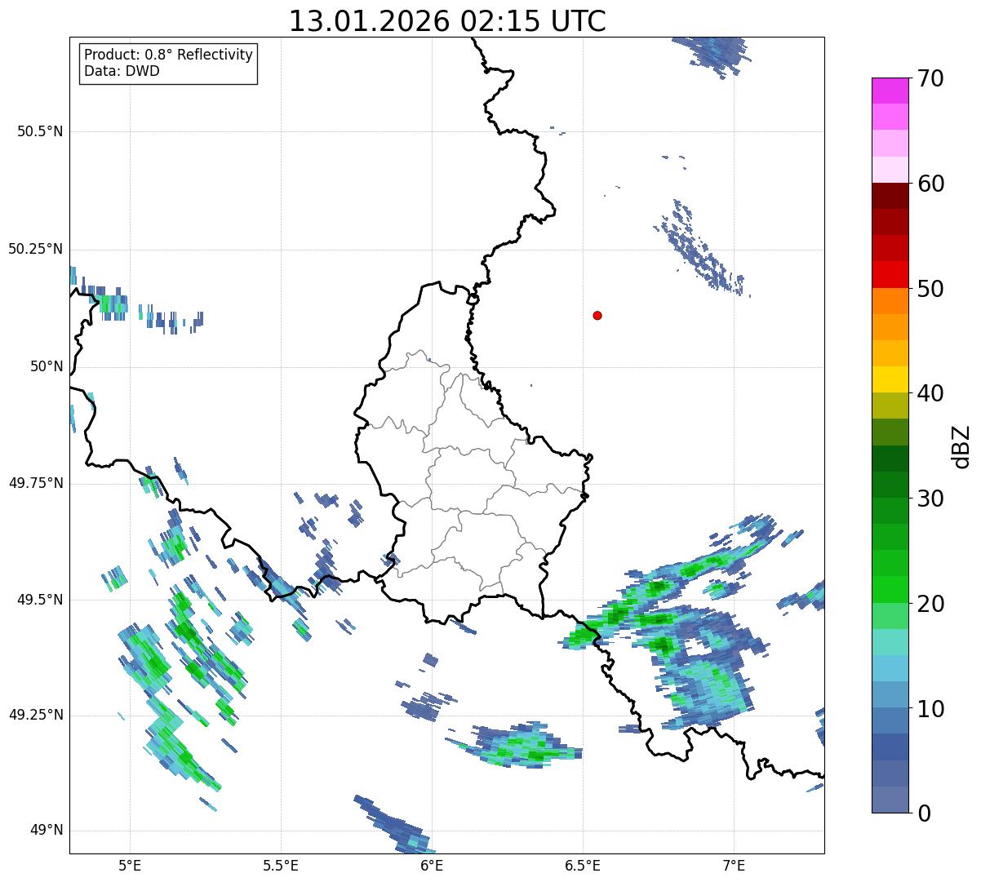This screenshot has width=981, height=882.
Task: Click the 49.75°N latitude label
Action: tap(36, 483)
